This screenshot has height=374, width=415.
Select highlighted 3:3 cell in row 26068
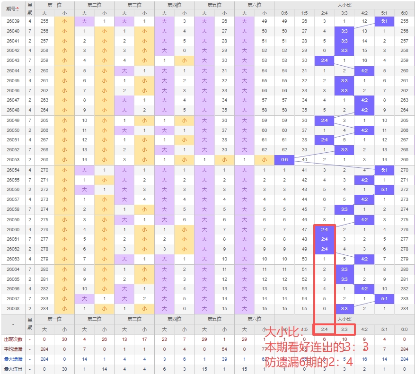[x=344, y=308]
